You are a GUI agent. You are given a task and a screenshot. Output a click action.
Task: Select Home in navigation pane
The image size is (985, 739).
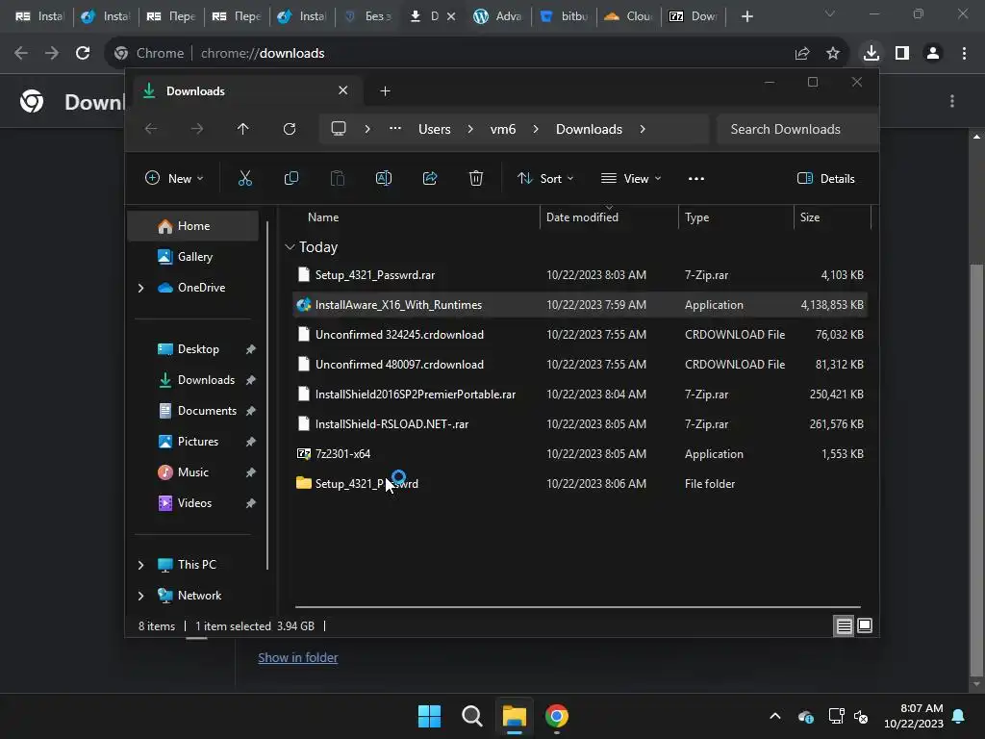pyautogui.click(x=192, y=226)
